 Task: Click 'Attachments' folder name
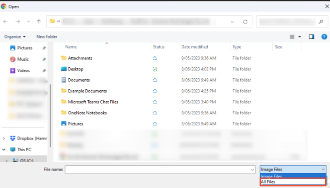click(x=80, y=58)
